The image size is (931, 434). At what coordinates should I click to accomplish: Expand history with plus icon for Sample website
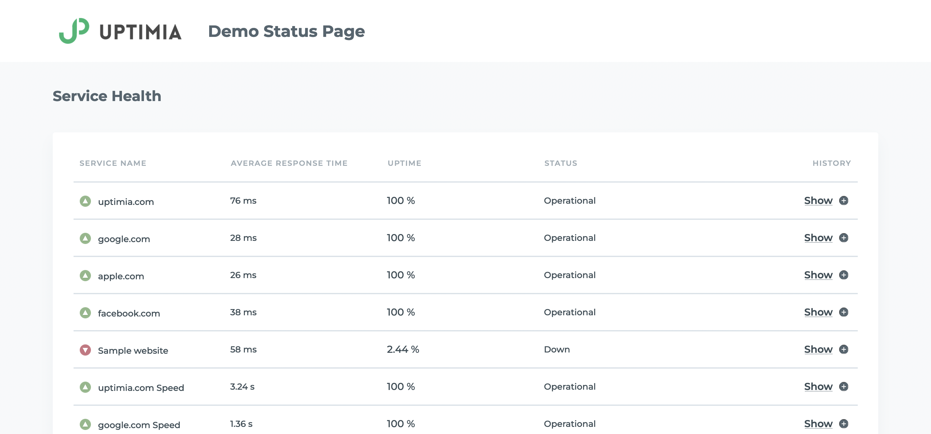pyautogui.click(x=843, y=349)
